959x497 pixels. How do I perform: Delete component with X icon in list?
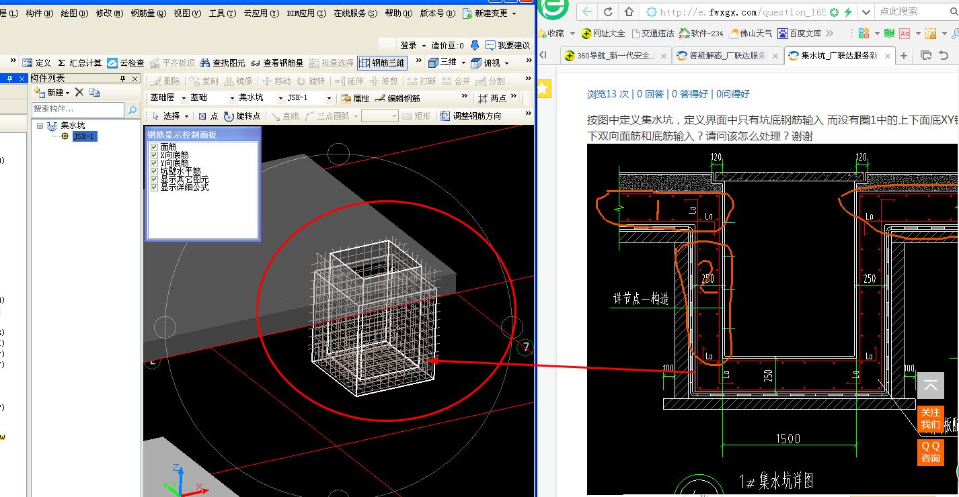(79, 92)
